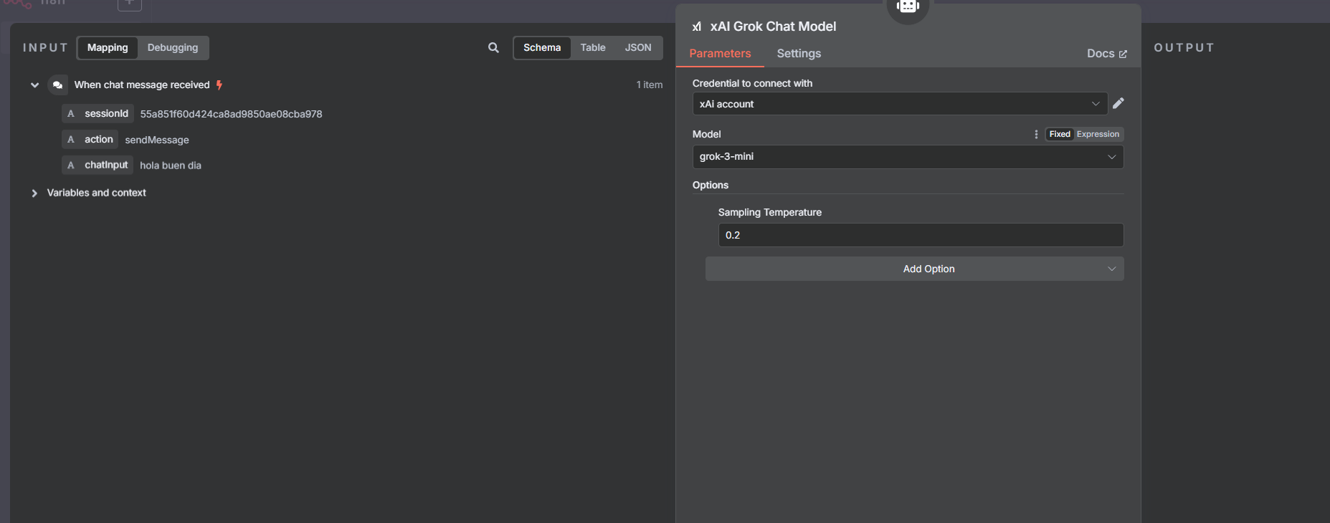Click the Sampling Temperature input field

click(x=921, y=235)
